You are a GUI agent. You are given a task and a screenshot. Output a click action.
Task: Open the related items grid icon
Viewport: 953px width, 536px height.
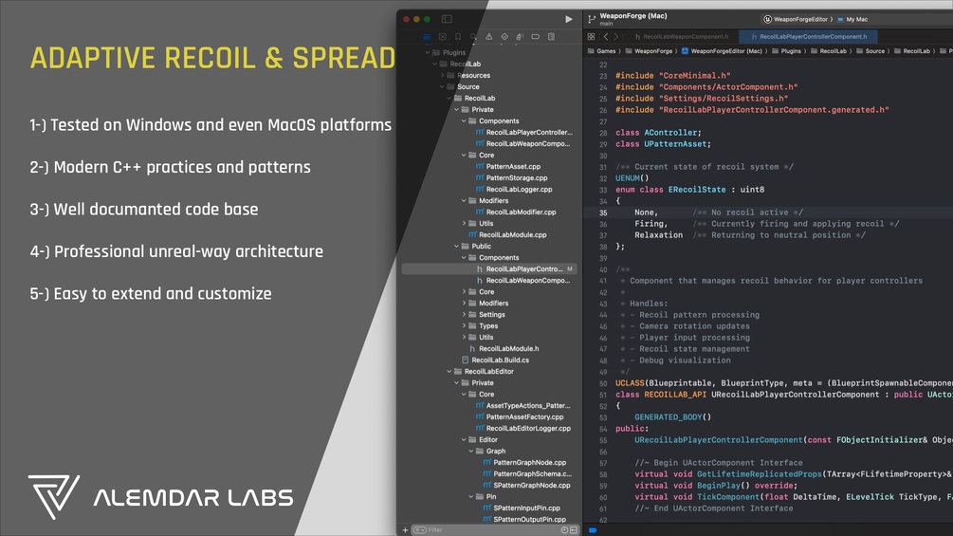tap(591, 36)
